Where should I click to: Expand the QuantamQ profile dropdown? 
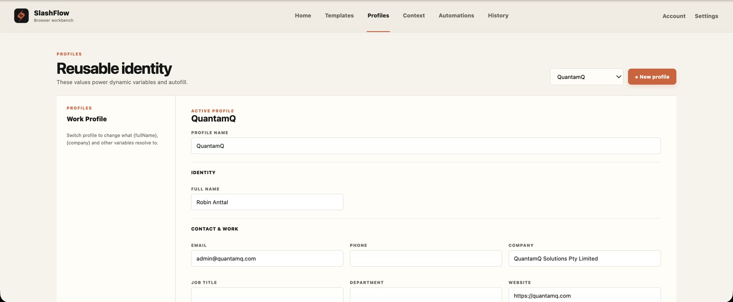586,77
